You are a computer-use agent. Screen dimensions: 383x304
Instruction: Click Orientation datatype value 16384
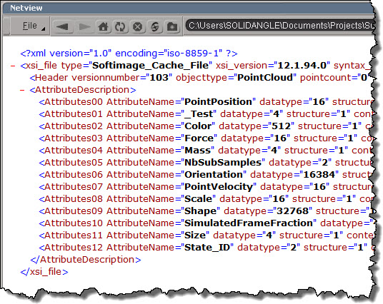coord(319,175)
